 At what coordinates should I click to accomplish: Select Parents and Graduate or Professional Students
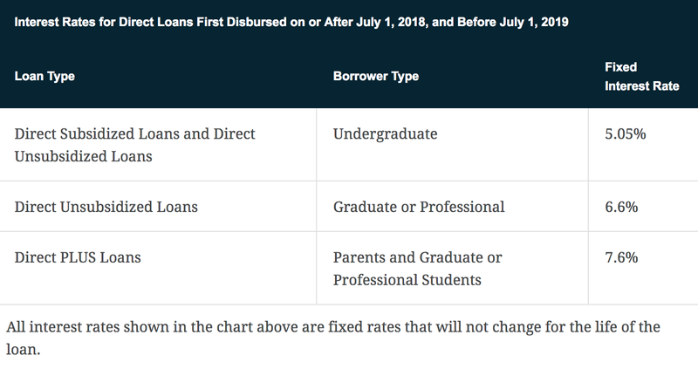(418, 269)
